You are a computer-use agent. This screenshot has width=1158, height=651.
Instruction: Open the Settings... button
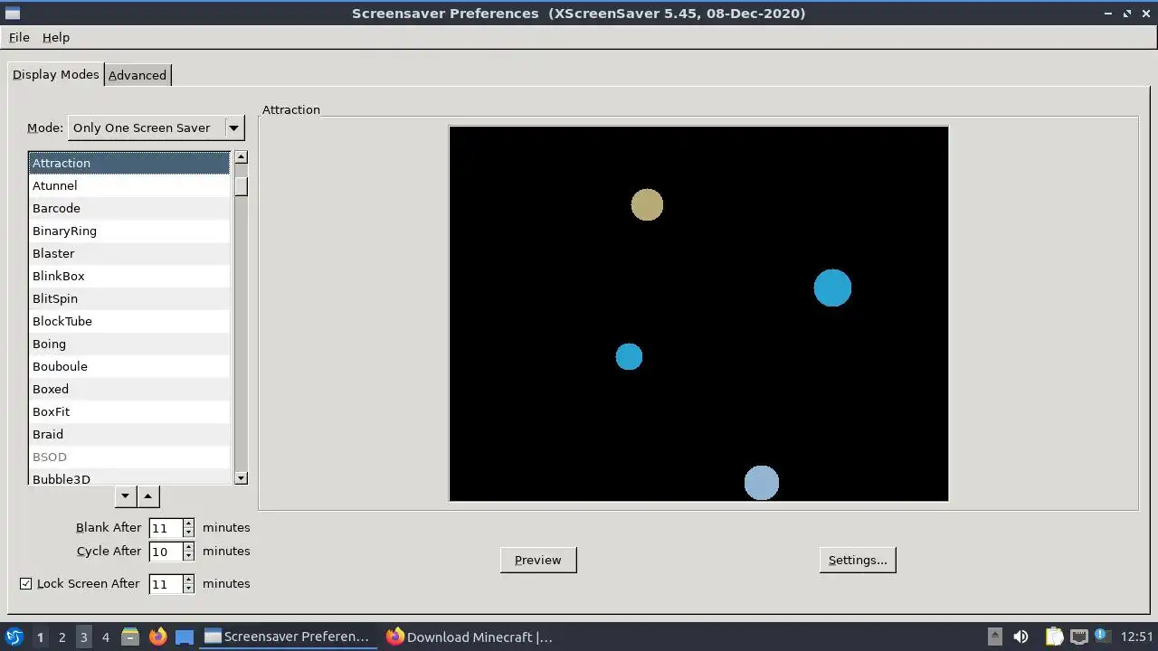click(x=858, y=560)
